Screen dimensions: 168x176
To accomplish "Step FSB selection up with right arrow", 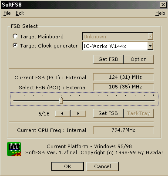I will (x=78, y=114).
